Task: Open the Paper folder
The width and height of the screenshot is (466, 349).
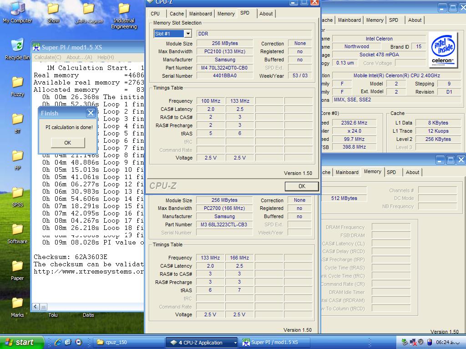Action: tap(17, 270)
